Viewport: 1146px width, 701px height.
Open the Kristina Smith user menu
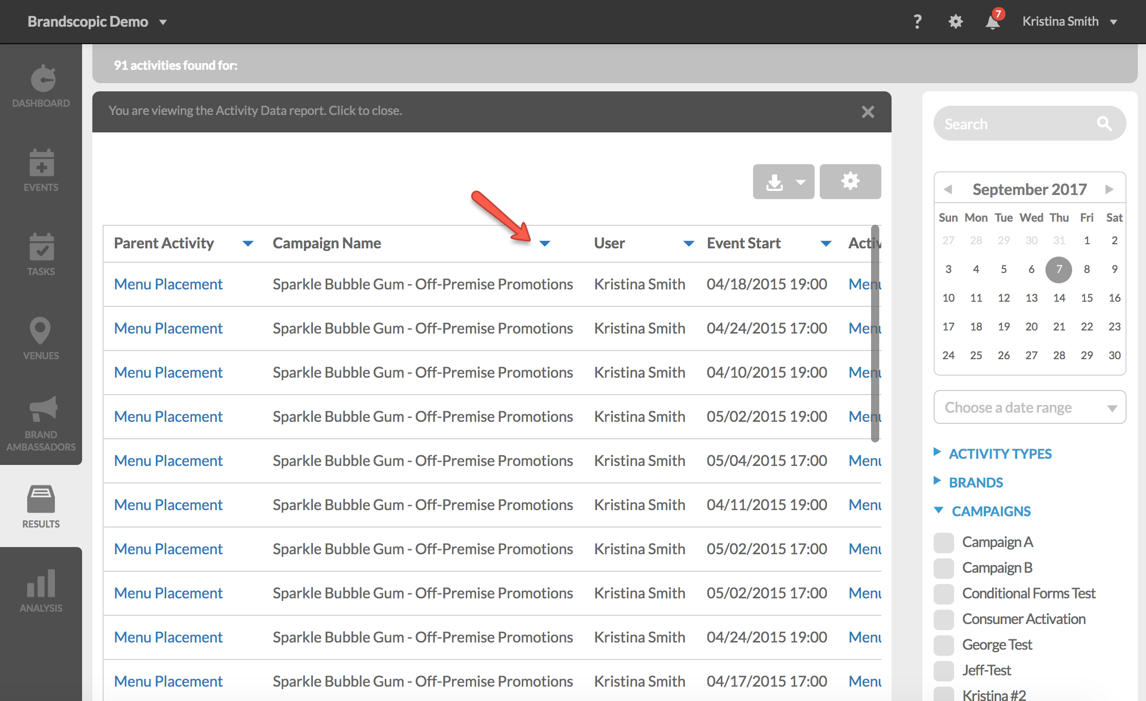coord(1070,22)
